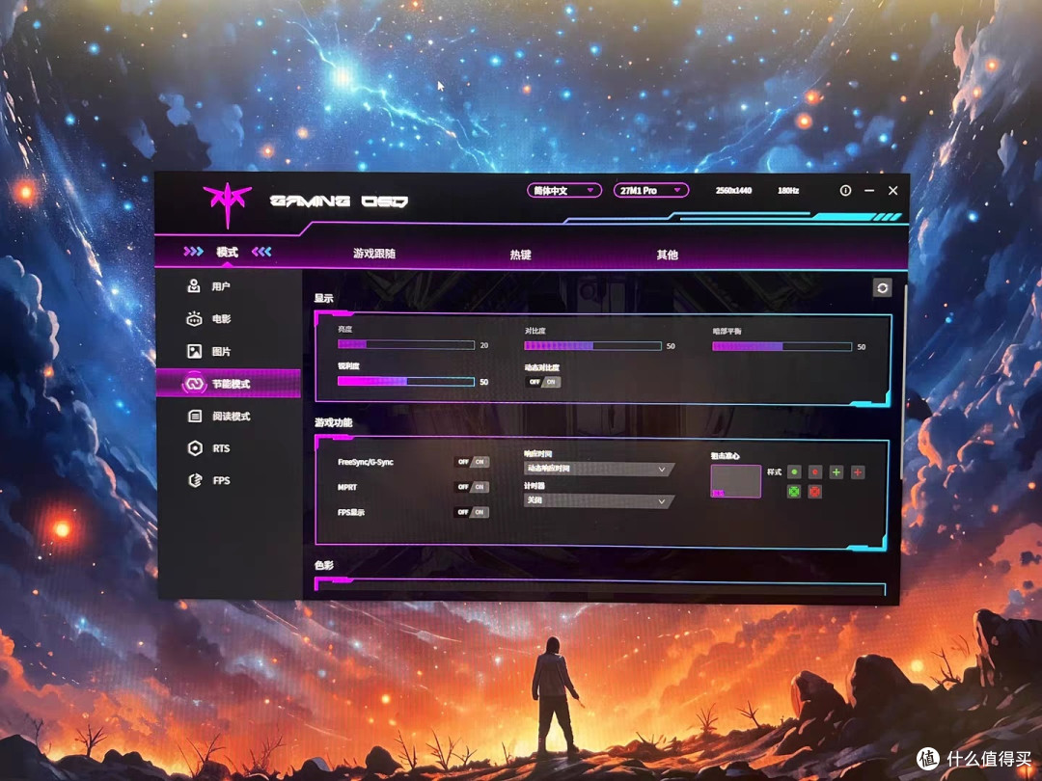Expand the 响应时间 response time dropdown
The height and width of the screenshot is (781, 1042).
pos(599,469)
